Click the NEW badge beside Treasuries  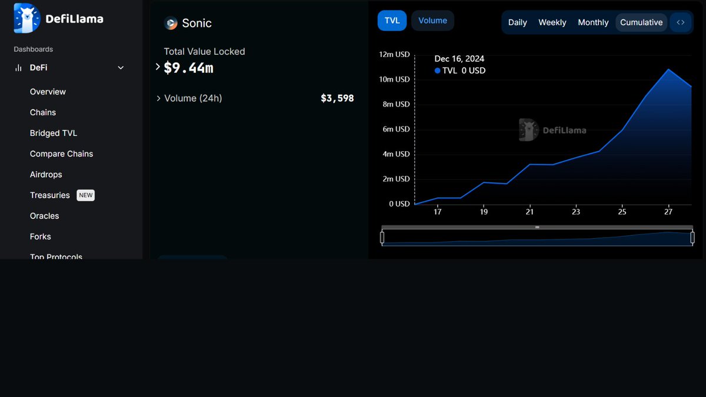point(86,195)
